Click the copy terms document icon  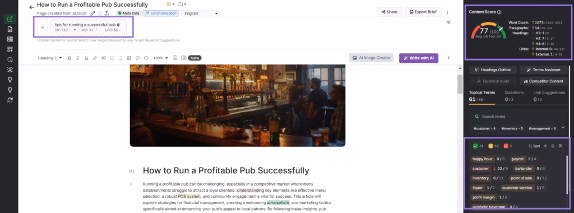[x=553, y=146]
